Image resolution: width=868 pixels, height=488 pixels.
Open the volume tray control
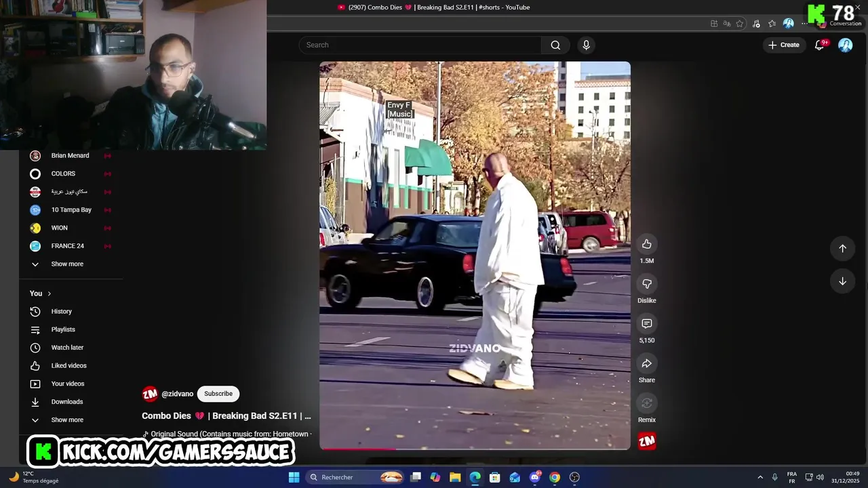(820, 477)
